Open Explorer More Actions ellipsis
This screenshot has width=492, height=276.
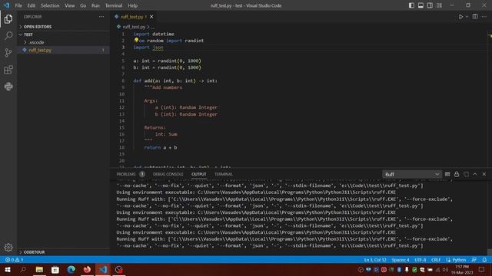pyautogui.click(x=101, y=17)
